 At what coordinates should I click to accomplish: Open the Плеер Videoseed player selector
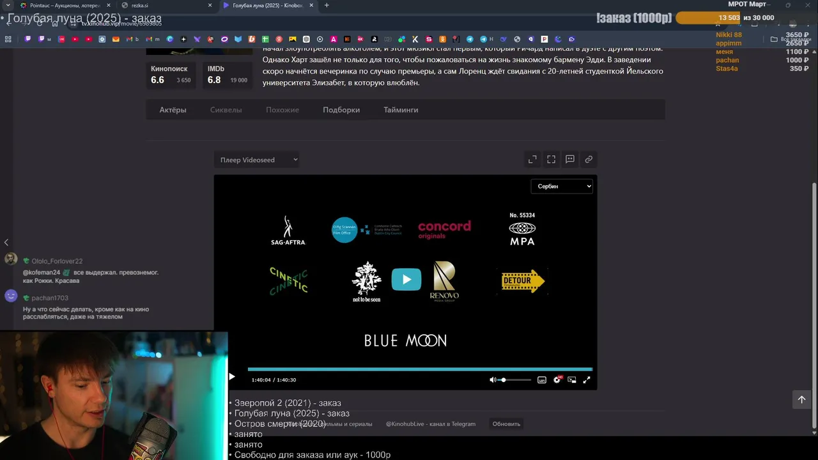coord(257,160)
